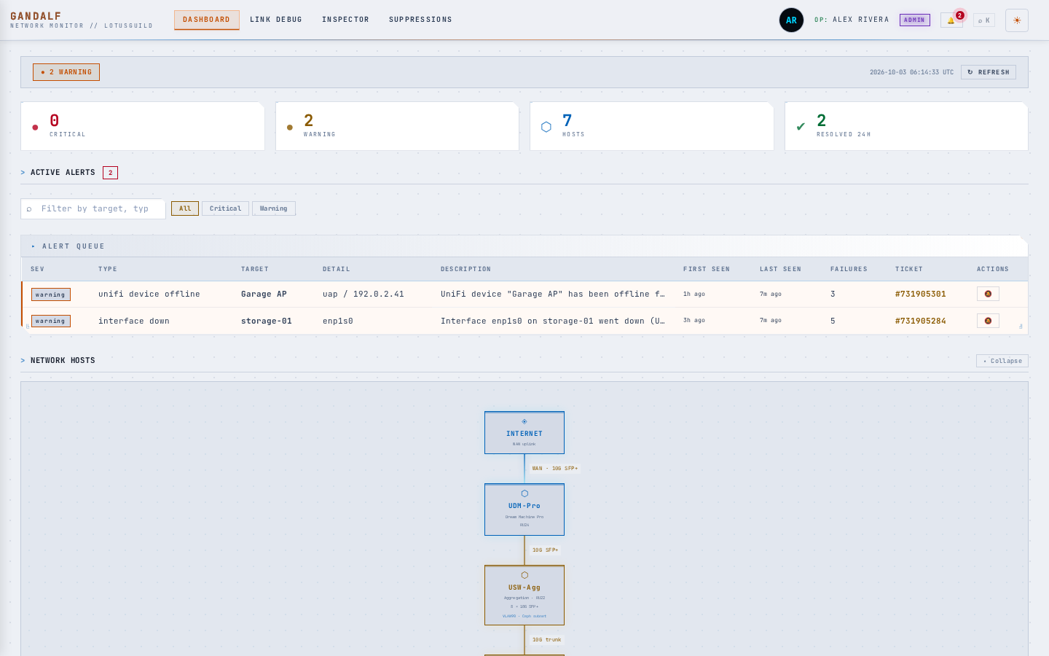This screenshot has height=656, width=1049.
Task: Click the INTERNET node icon
Action: point(524,421)
